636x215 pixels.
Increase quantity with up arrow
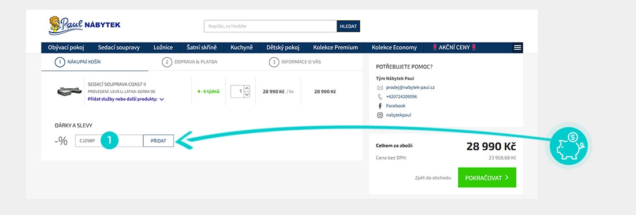[247, 88]
